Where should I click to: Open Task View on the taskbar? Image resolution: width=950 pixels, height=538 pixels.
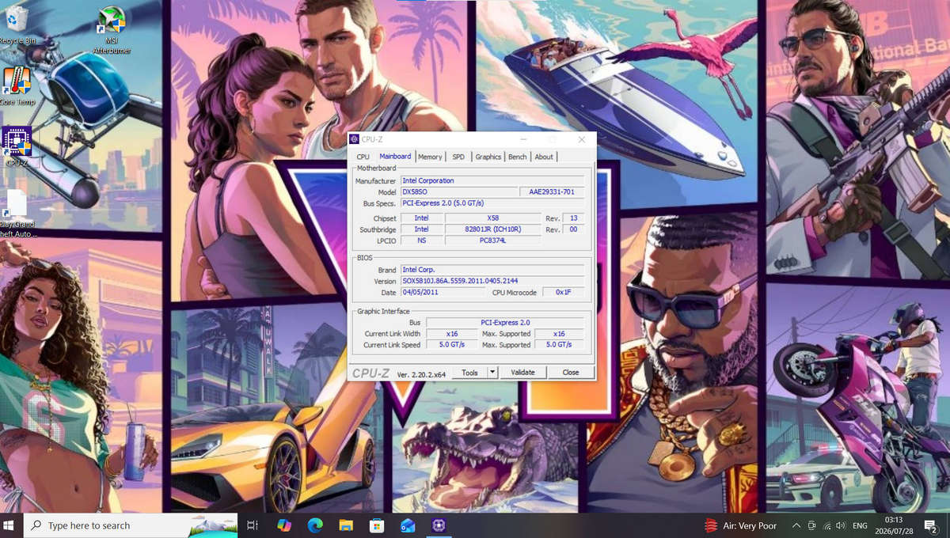click(253, 525)
